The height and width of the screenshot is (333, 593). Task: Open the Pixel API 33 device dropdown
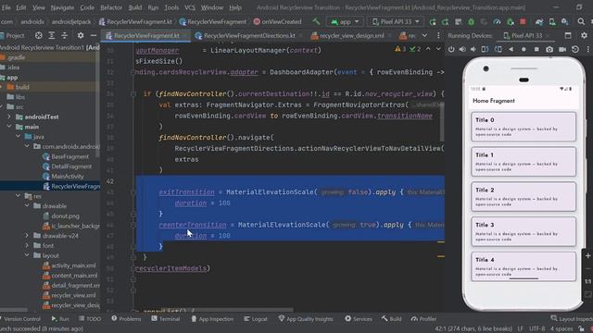click(396, 22)
